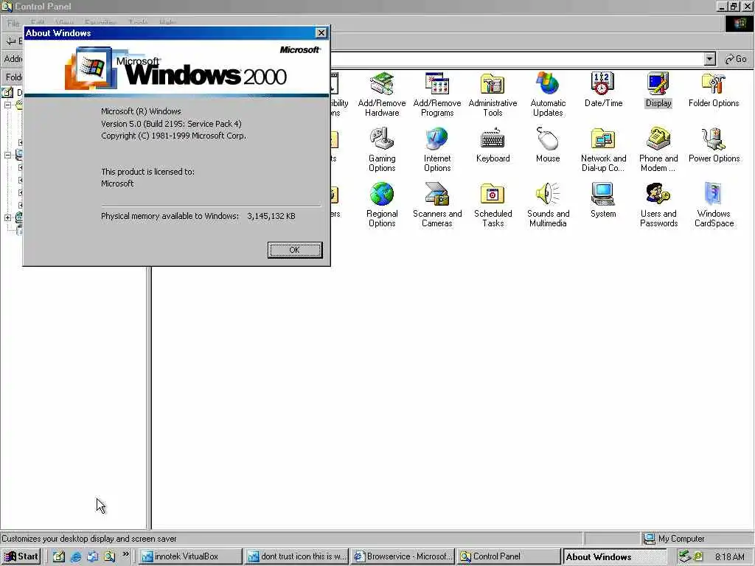
Task: Click the 'My Computer' status bar zone
Action: click(697, 539)
